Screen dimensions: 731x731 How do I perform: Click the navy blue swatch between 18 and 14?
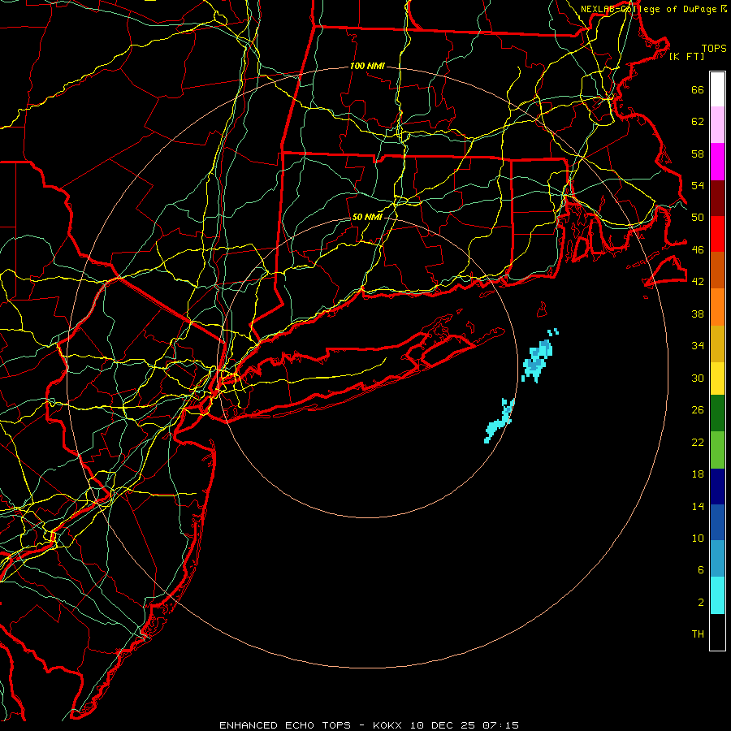click(x=717, y=487)
